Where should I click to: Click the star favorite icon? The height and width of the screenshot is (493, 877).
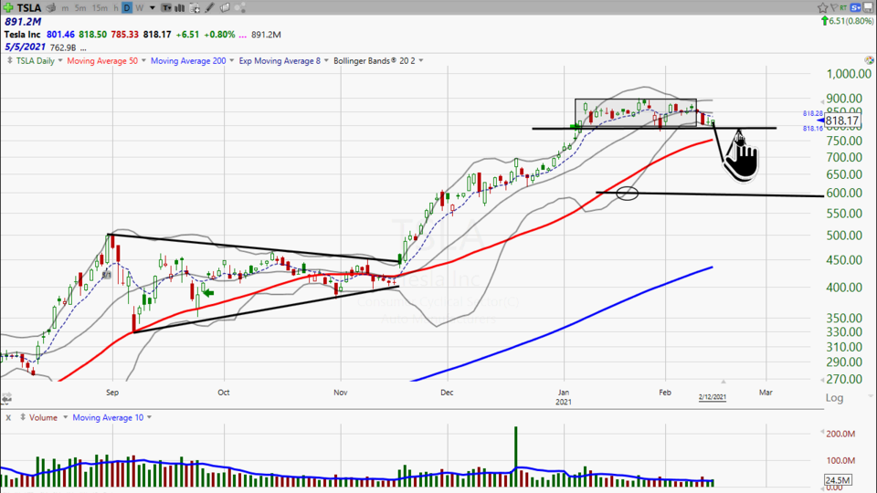[x=823, y=7]
